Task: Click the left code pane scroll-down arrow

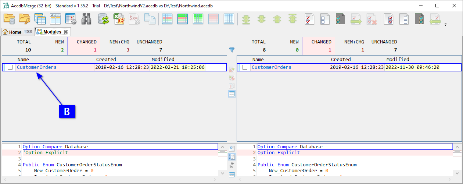Action: 222,173
